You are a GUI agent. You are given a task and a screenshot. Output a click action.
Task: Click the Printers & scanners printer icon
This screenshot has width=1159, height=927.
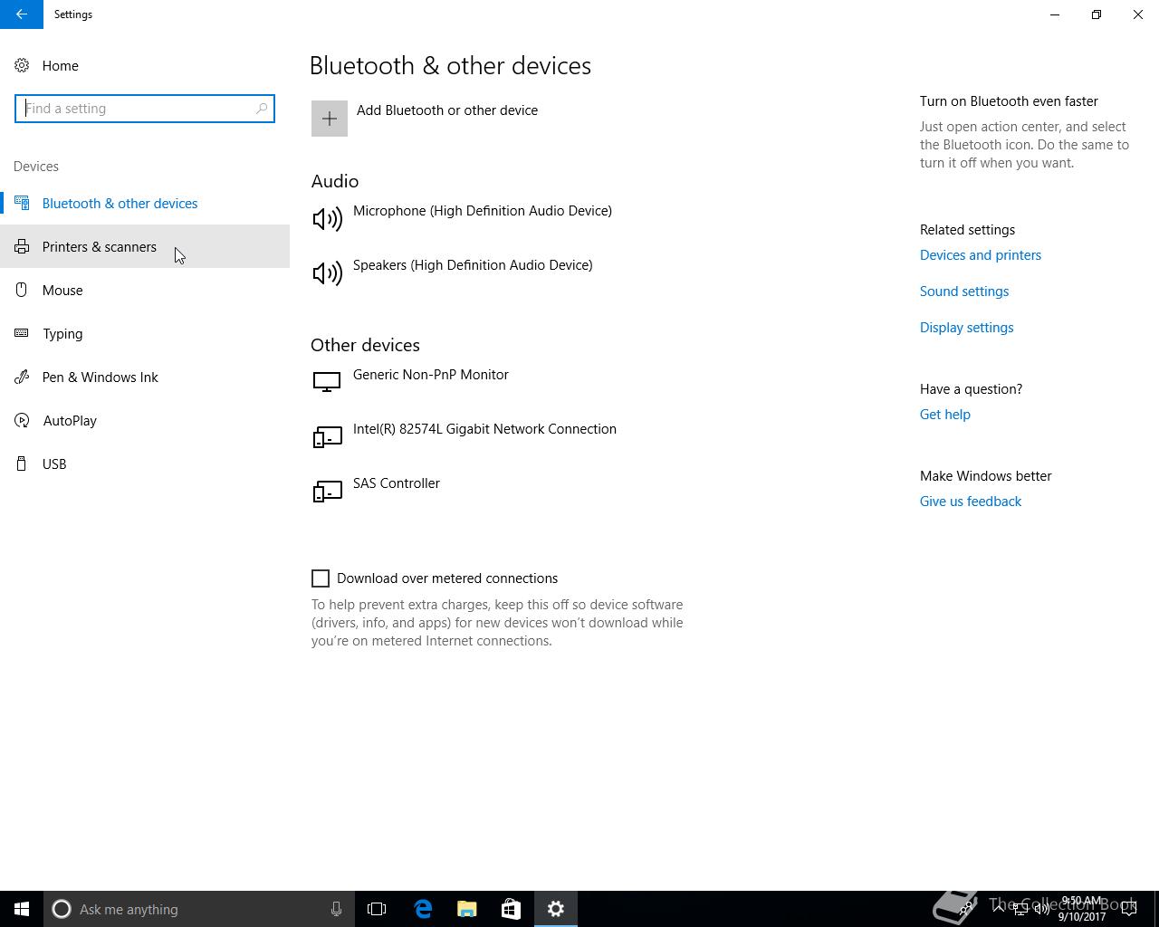coord(22,247)
